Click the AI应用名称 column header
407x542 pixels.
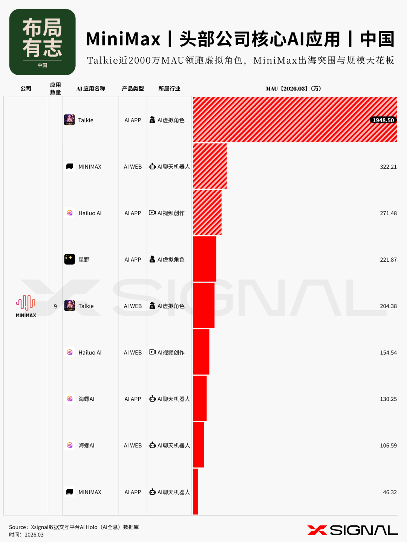click(91, 89)
